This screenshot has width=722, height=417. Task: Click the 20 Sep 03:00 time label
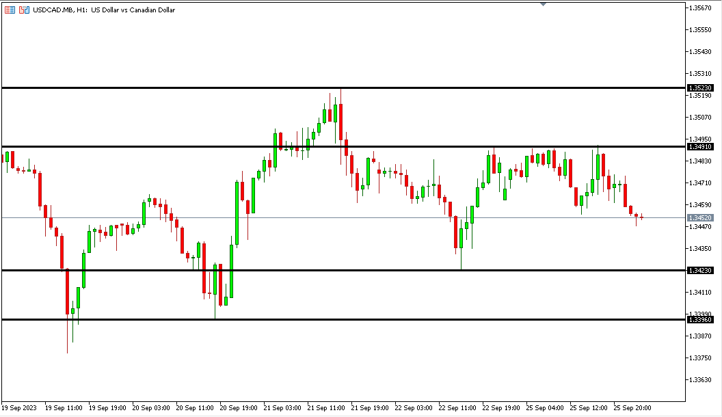coord(151,408)
